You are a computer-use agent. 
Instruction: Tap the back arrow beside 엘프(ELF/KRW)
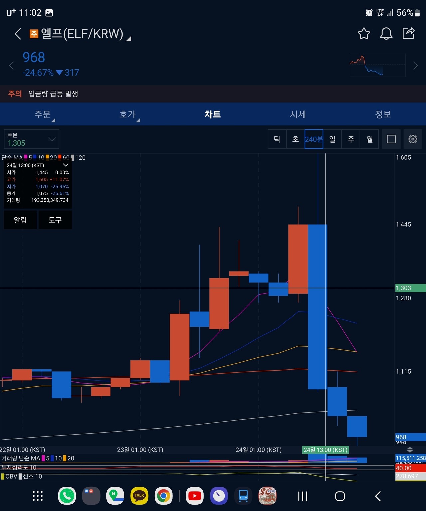[x=18, y=34]
